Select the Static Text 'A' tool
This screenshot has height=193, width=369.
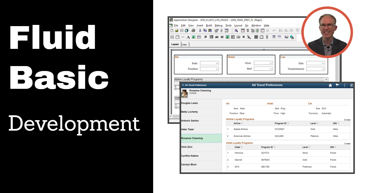click(x=188, y=37)
